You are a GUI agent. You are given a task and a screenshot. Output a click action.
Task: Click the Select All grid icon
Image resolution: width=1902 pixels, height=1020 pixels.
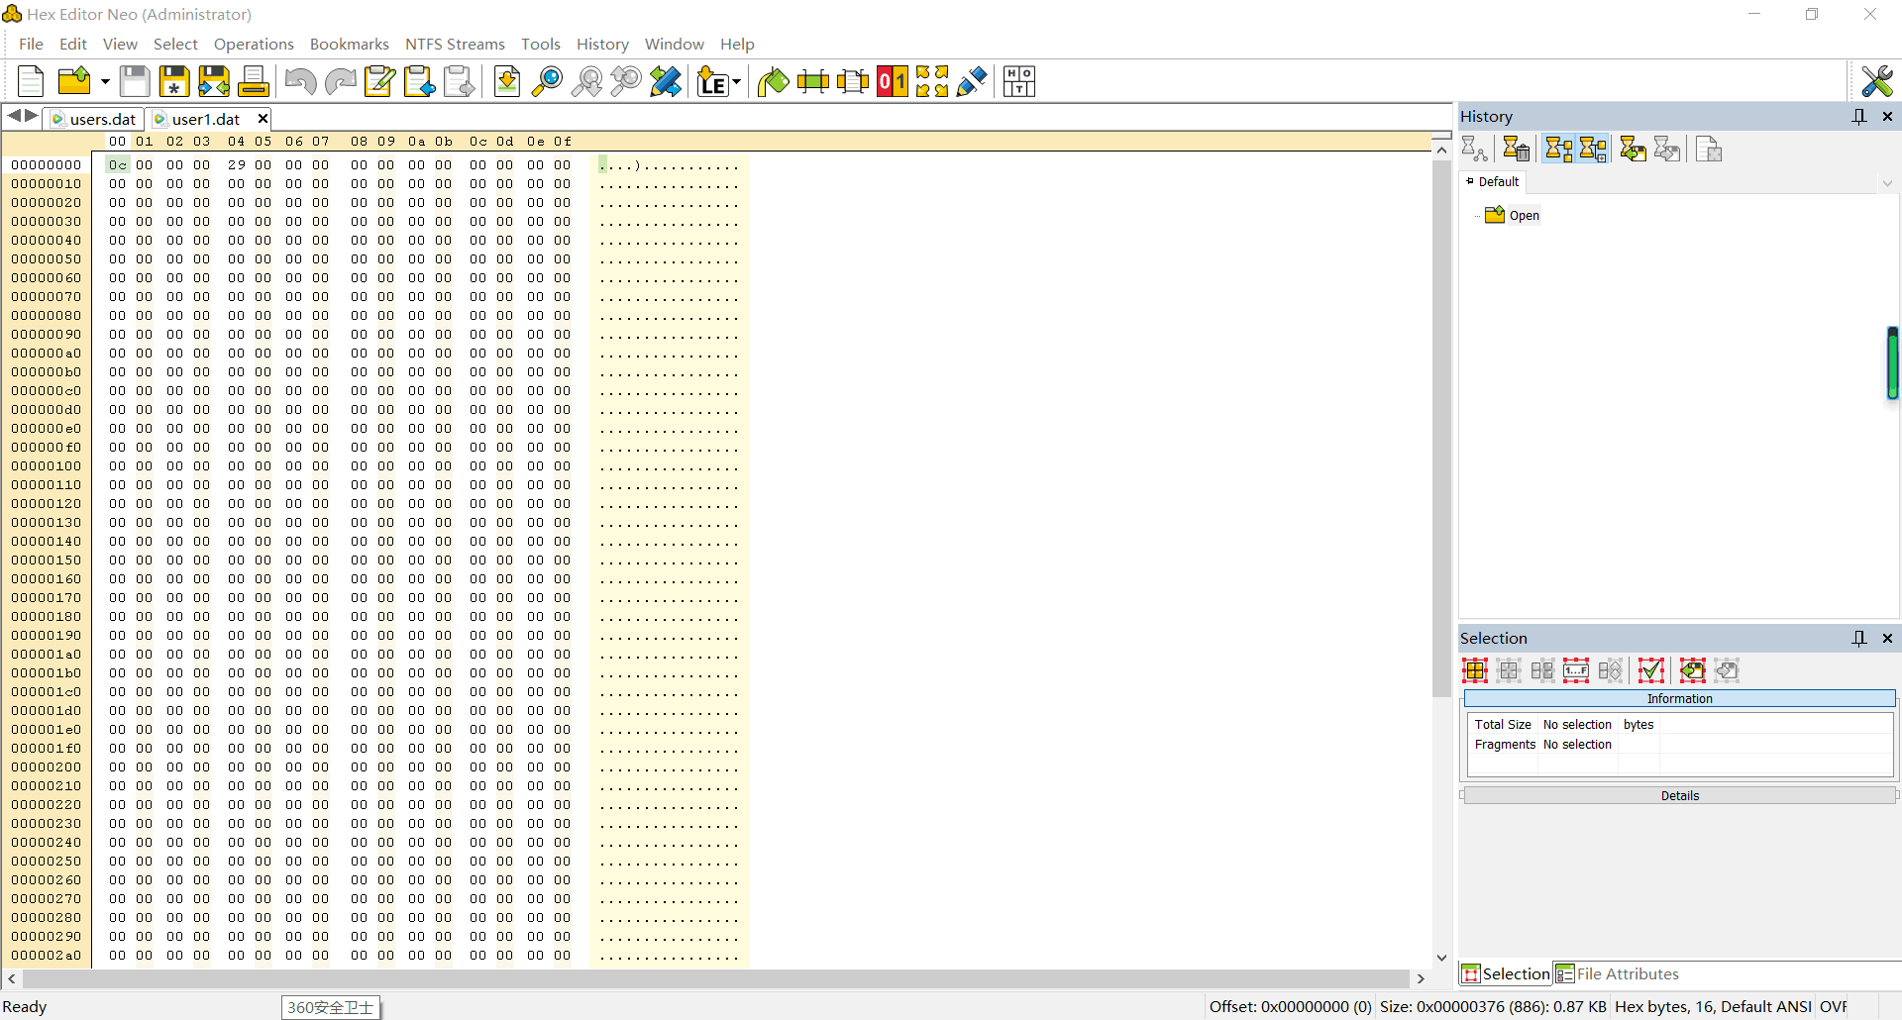1475,670
